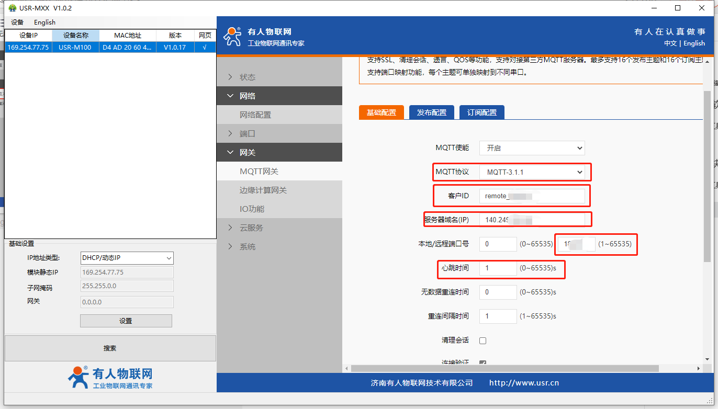Click the horizontal scrollbar of web page
Image resolution: width=718 pixels, height=409 pixels.
(x=504, y=368)
